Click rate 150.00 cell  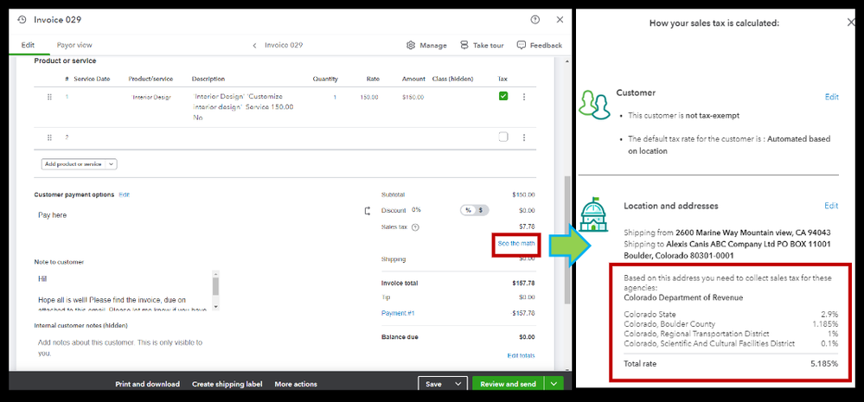pyautogui.click(x=369, y=97)
